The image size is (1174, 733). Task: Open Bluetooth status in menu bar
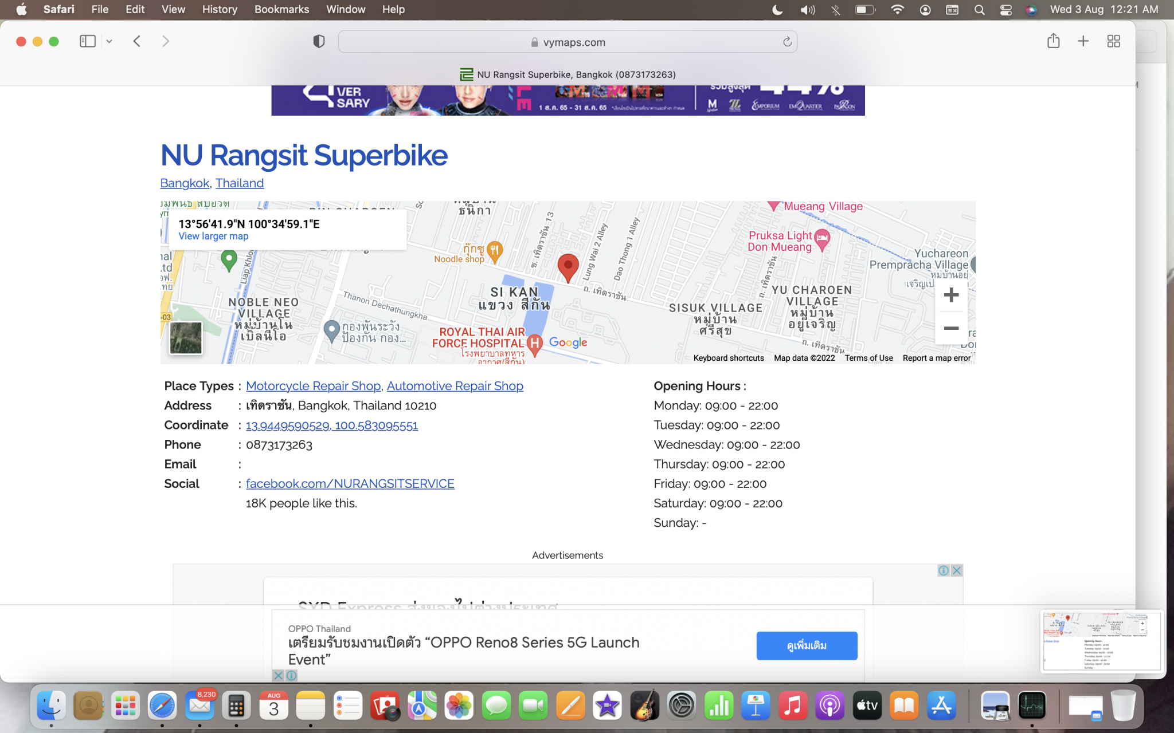(836, 9)
